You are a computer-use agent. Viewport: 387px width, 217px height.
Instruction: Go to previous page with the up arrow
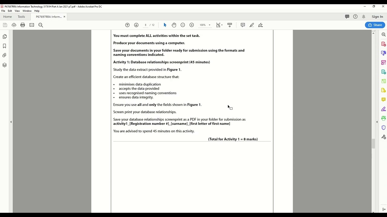127,25
